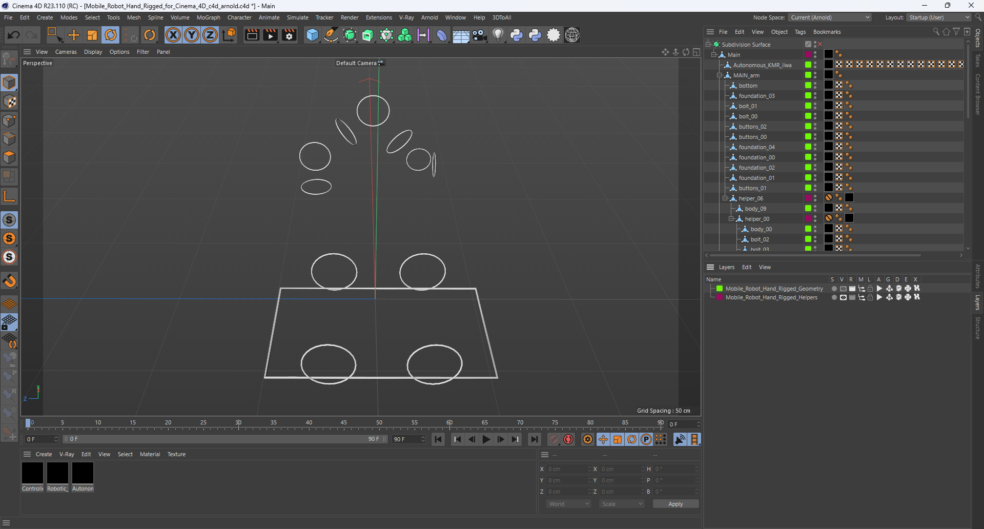
Task: Toggle Position keyframe recording
Action: pyautogui.click(x=603, y=439)
